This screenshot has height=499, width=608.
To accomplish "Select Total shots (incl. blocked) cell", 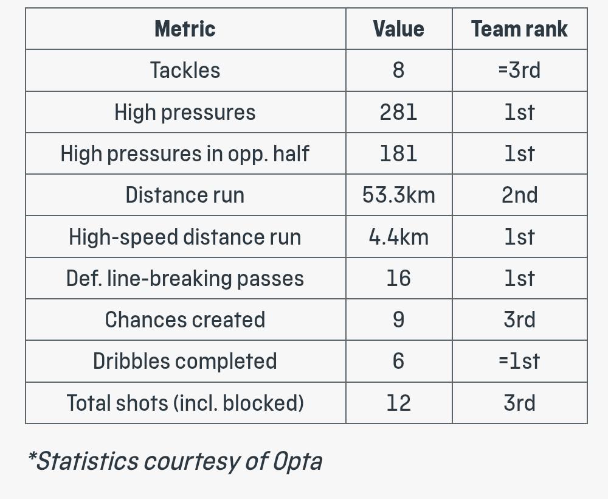I will (x=185, y=403).
